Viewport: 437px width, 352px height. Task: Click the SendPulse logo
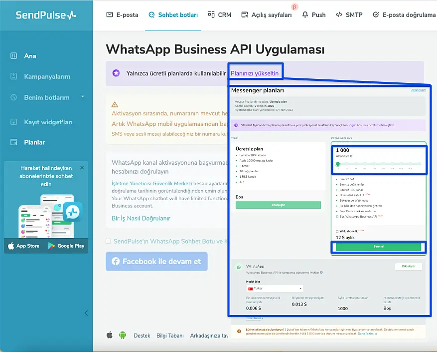point(46,15)
